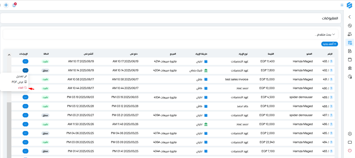Toggle the hamburger menu icon
355x158 pixels.
pos(342,5)
